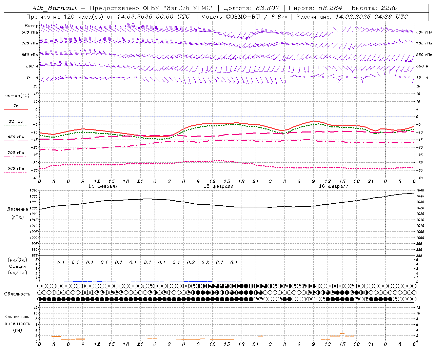The height and width of the screenshot is (347, 434).
Task: Click the (мм/1ч.) precipitation unit label
Action: 18,273
